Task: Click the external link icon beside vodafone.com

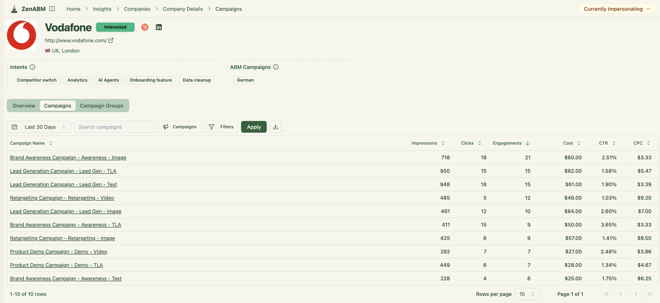Action: [x=111, y=40]
